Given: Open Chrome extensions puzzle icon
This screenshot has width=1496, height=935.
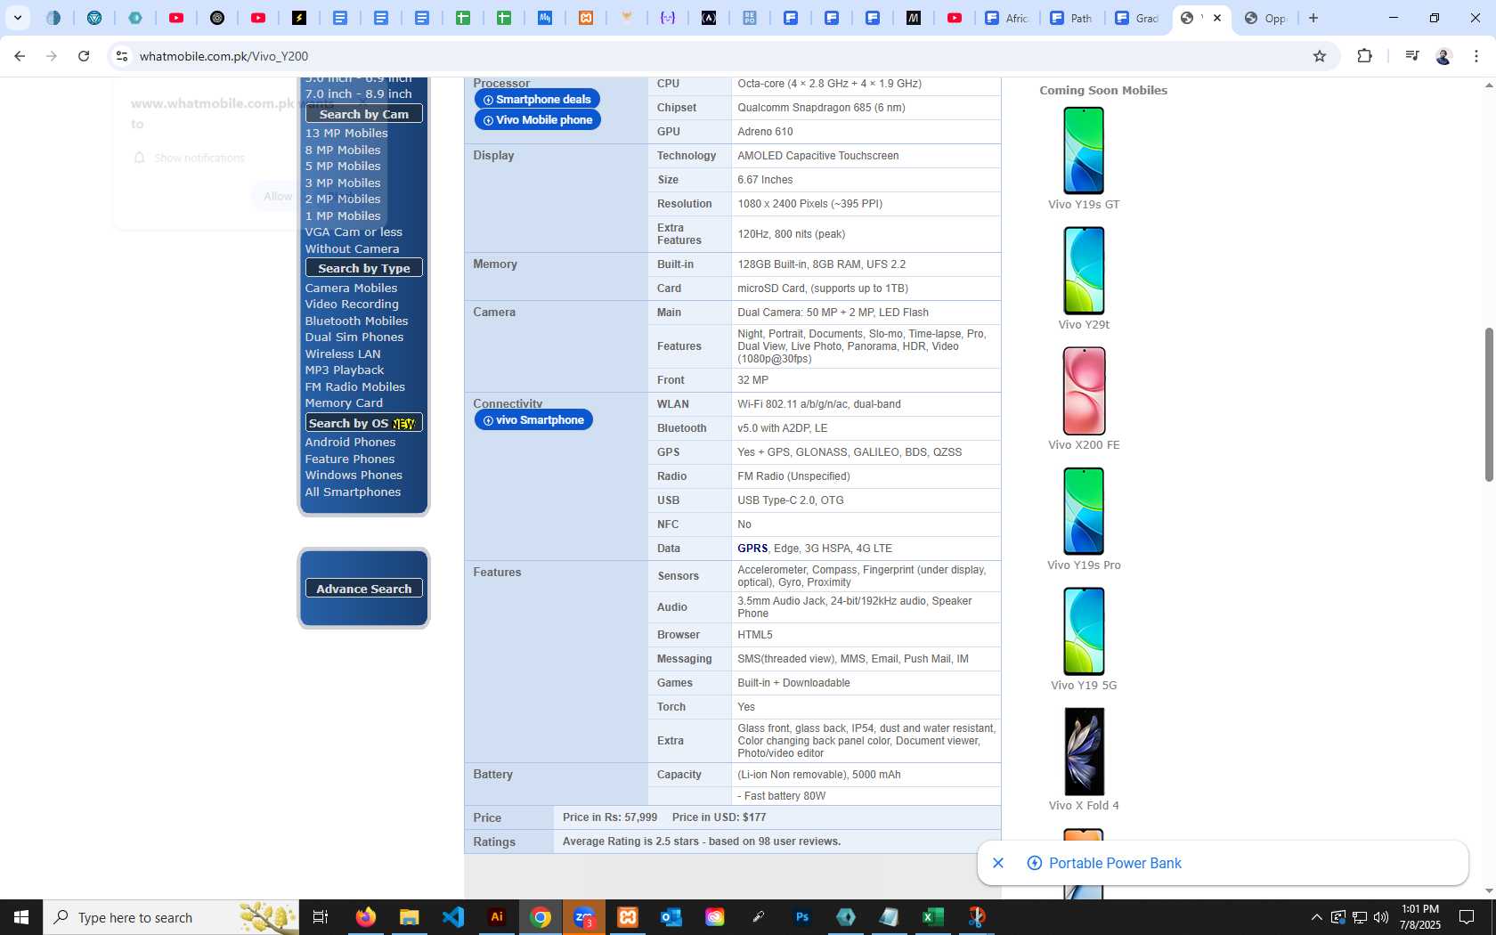Looking at the screenshot, I should (x=1364, y=56).
